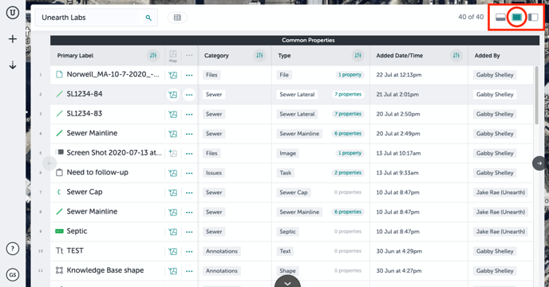
Task: Show Norwell_MA file on map
Action: point(173,75)
